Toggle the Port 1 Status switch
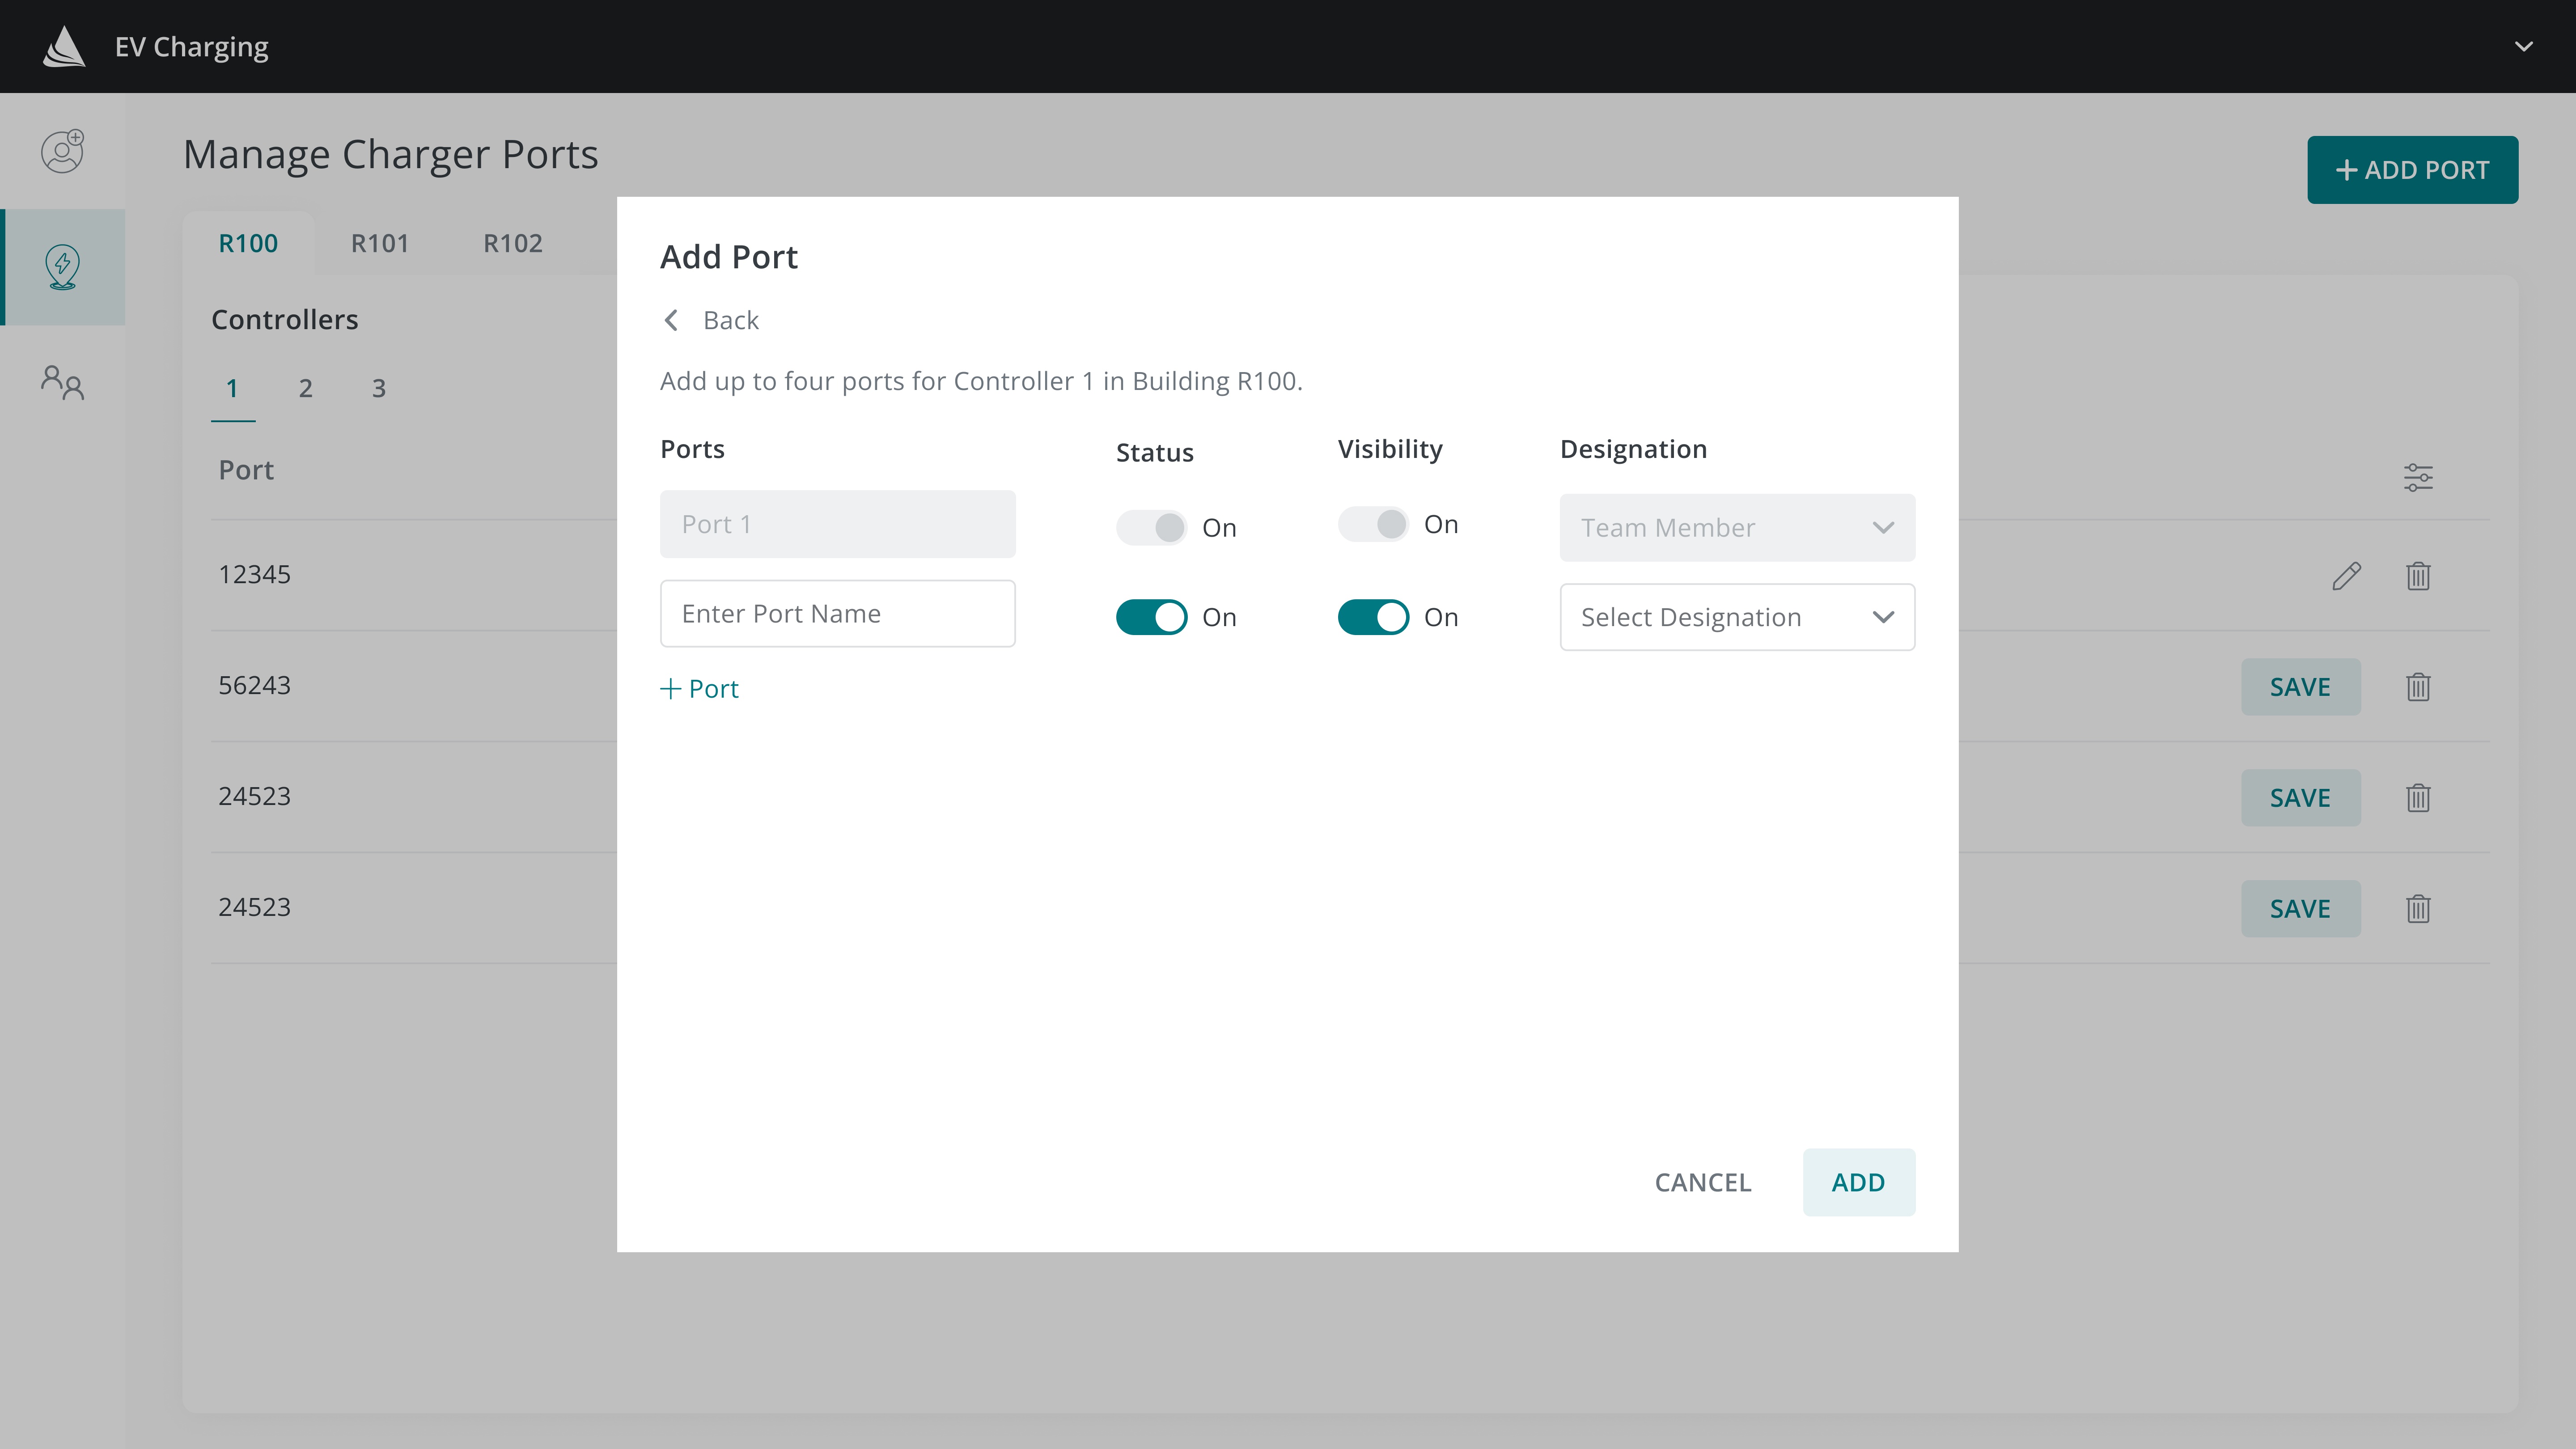2576x1449 pixels. pyautogui.click(x=1151, y=527)
